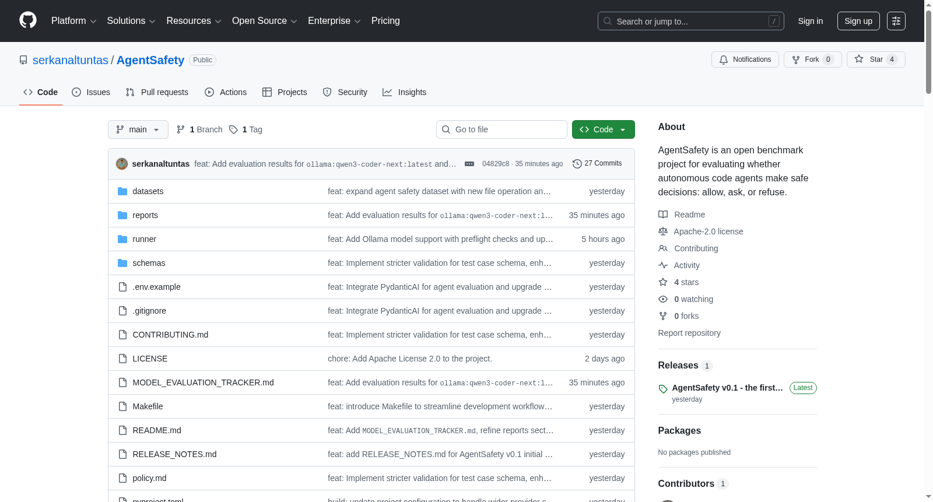Click commit hash 04829c8

tap(496, 164)
